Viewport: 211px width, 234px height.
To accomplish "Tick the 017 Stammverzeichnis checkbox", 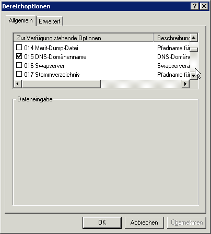I will 19,74.
